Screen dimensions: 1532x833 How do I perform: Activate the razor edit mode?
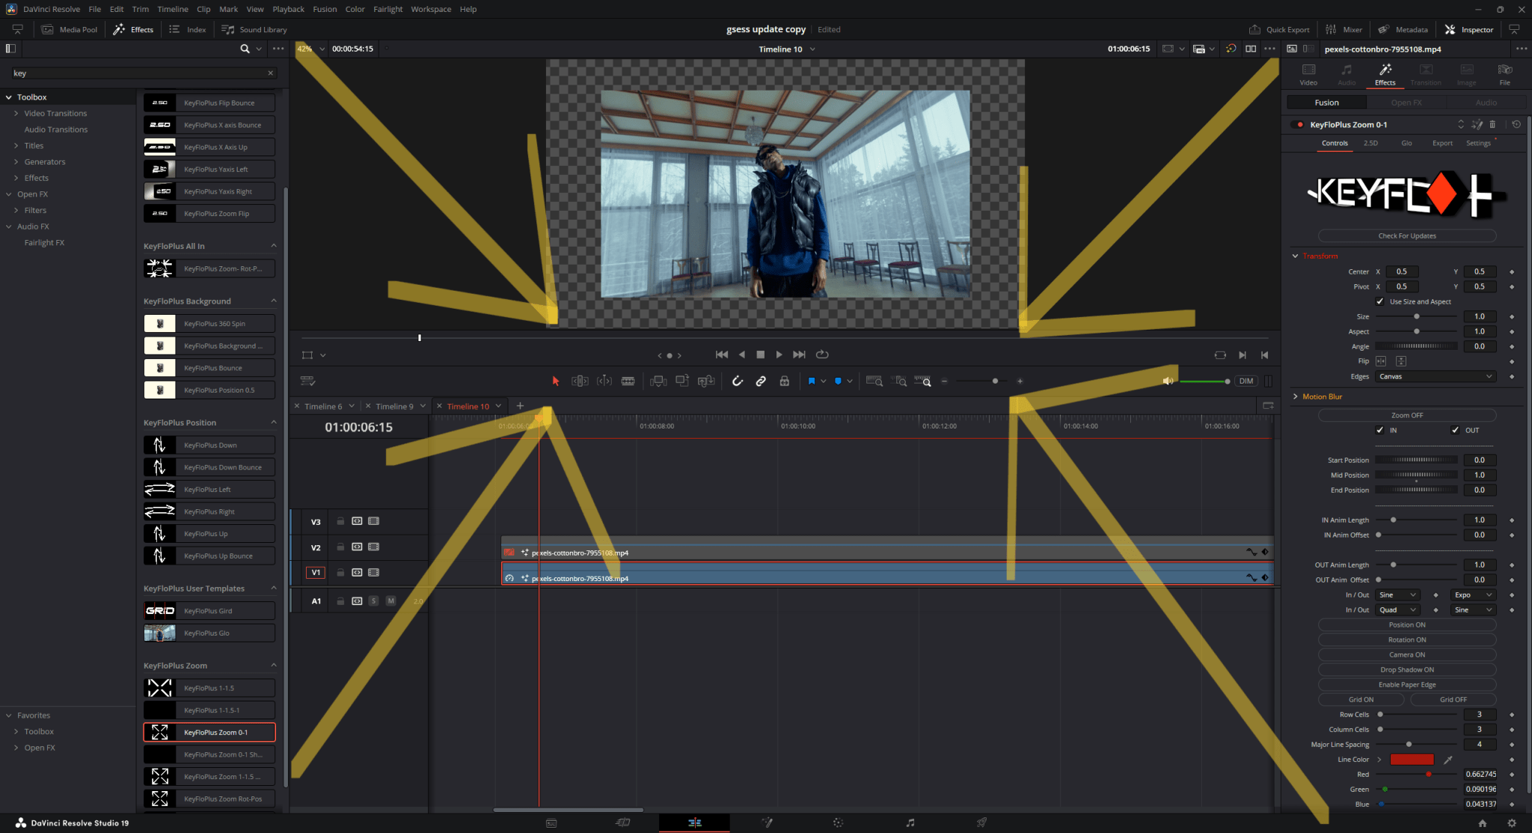click(628, 381)
